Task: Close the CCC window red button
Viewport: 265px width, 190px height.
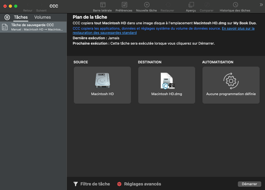Action: click(5, 6)
